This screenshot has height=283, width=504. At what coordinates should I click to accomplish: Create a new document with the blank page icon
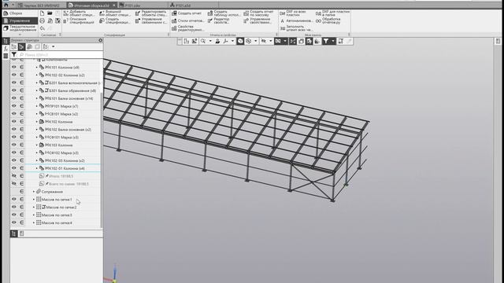(x=42, y=13)
